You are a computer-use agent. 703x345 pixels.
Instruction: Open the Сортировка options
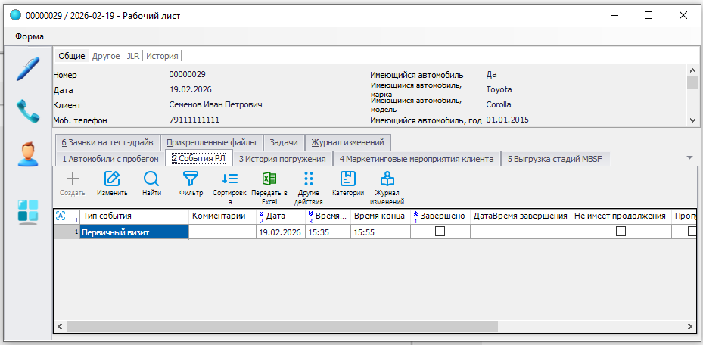click(x=230, y=187)
